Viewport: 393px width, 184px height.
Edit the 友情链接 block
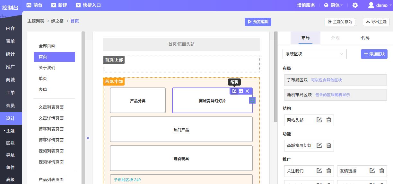[372, 171]
